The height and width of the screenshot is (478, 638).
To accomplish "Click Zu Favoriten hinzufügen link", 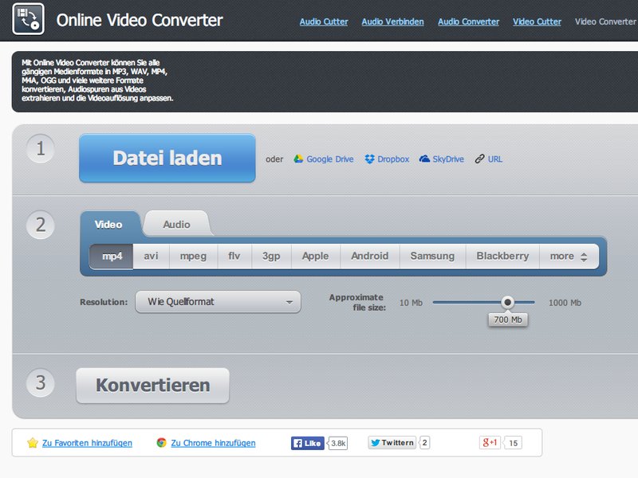I will pos(87,443).
